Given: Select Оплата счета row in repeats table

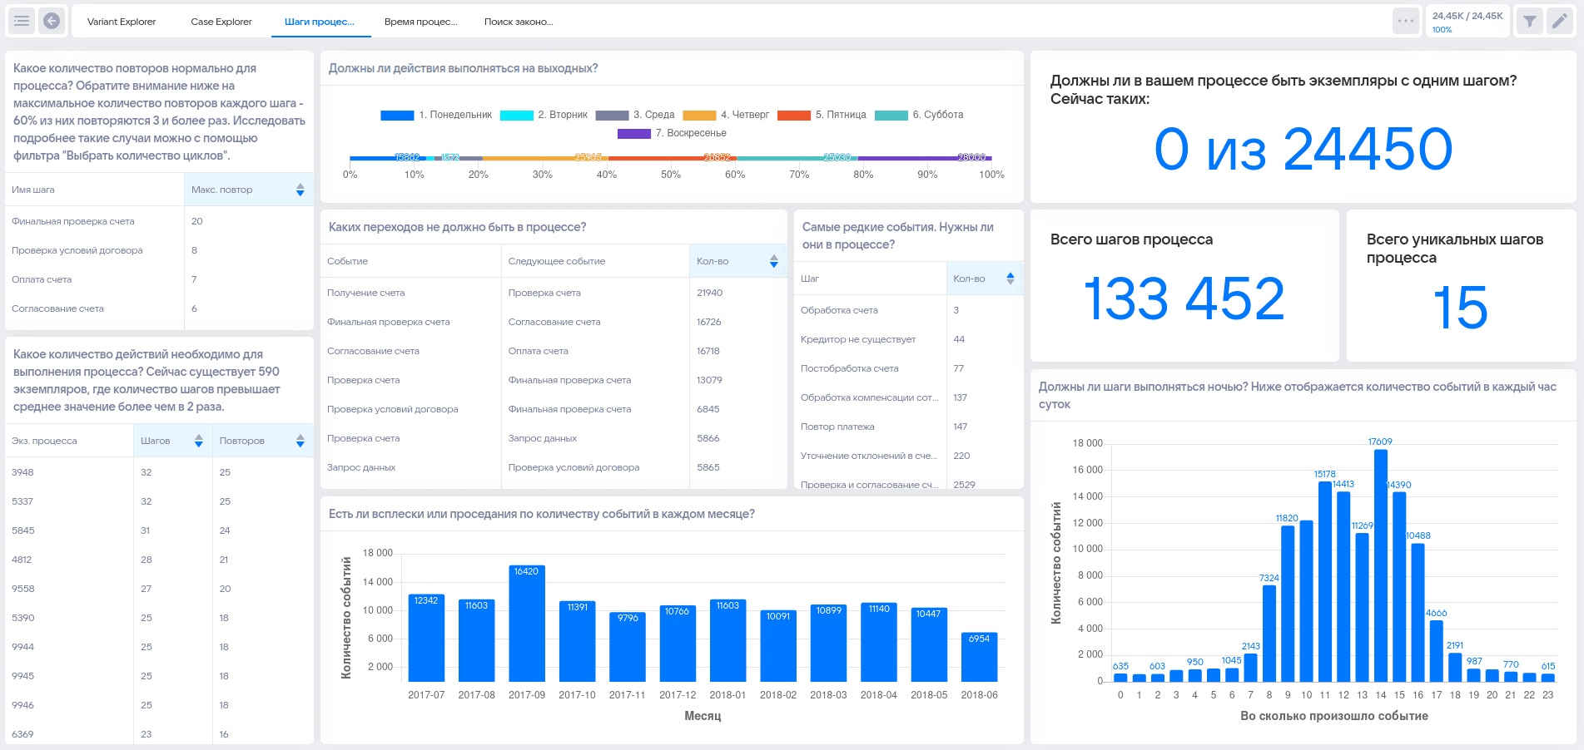Looking at the screenshot, I should (159, 279).
